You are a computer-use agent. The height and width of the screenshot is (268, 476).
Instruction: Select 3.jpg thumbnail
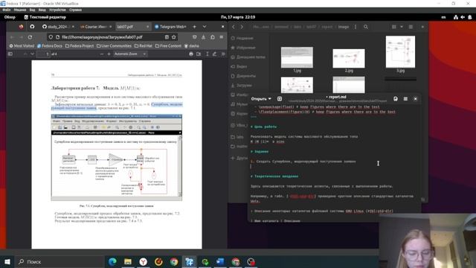click(400, 51)
